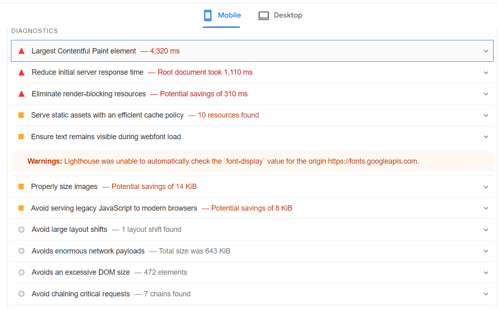The image size is (498, 309).
Task: Click gray circle beside Avoid large layout shifts
Action: [22, 229]
